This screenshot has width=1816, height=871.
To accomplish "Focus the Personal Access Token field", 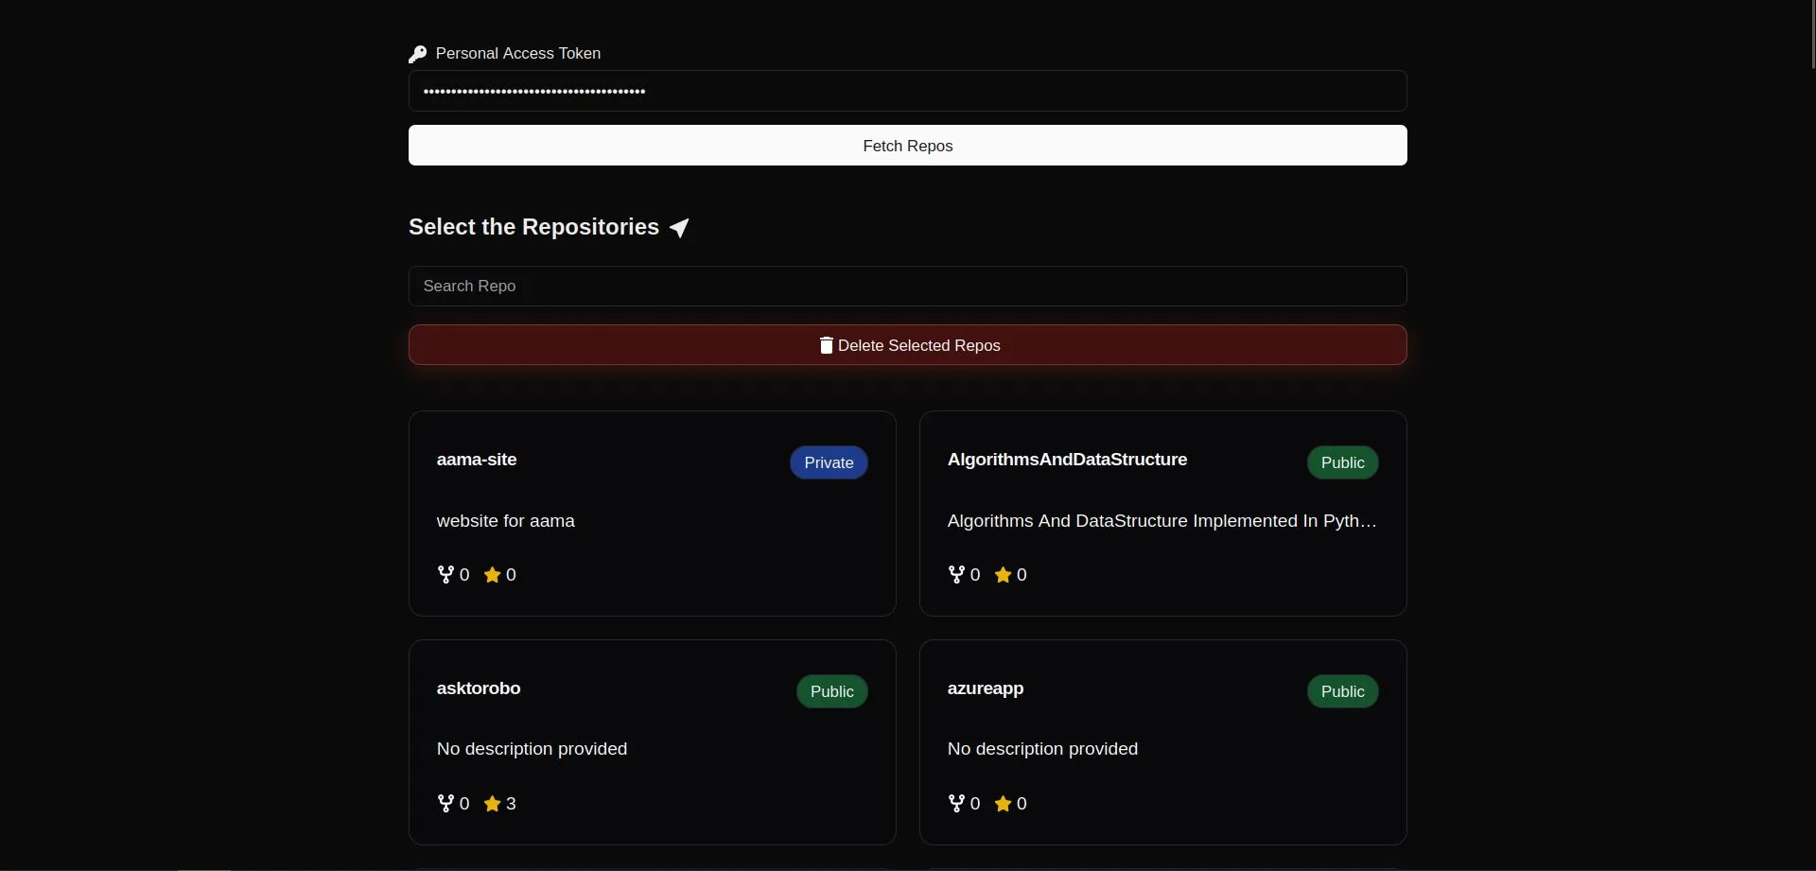I will (907, 91).
